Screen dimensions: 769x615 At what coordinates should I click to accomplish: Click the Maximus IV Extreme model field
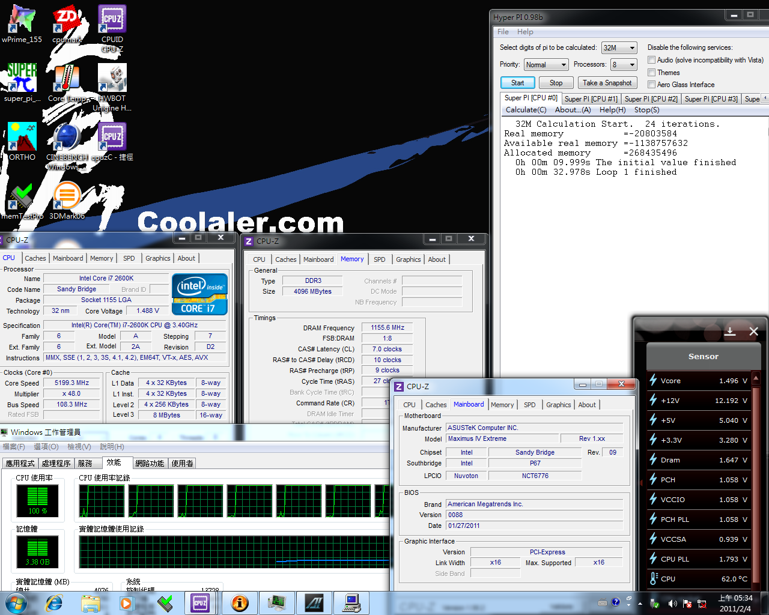pyautogui.click(x=502, y=438)
